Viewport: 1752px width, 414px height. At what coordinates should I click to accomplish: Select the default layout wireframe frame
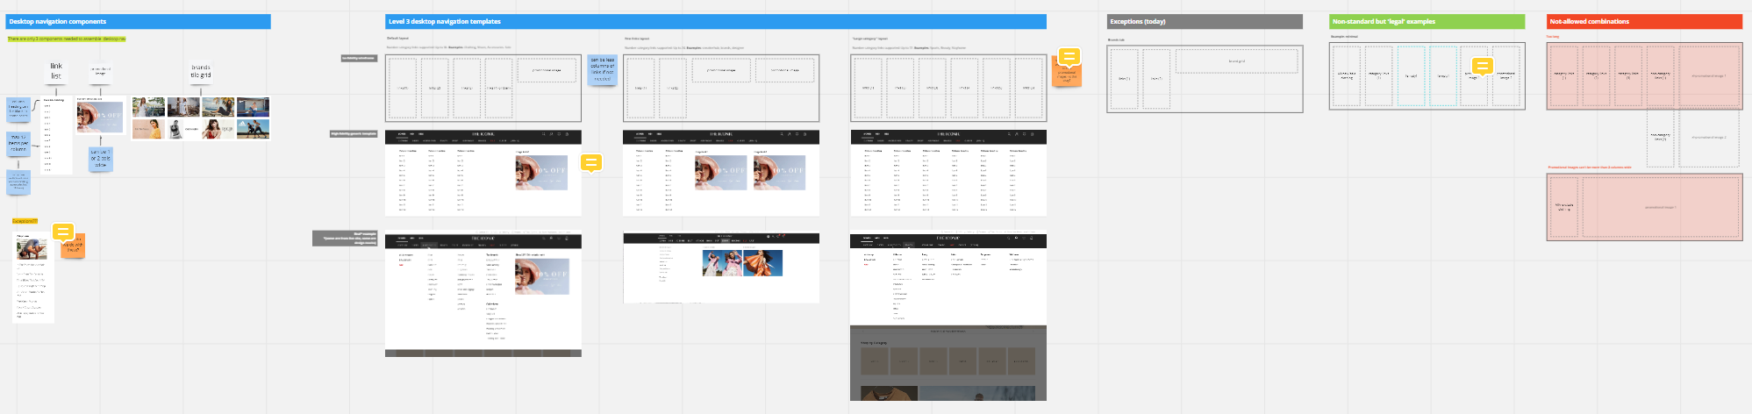tap(483, 88)
